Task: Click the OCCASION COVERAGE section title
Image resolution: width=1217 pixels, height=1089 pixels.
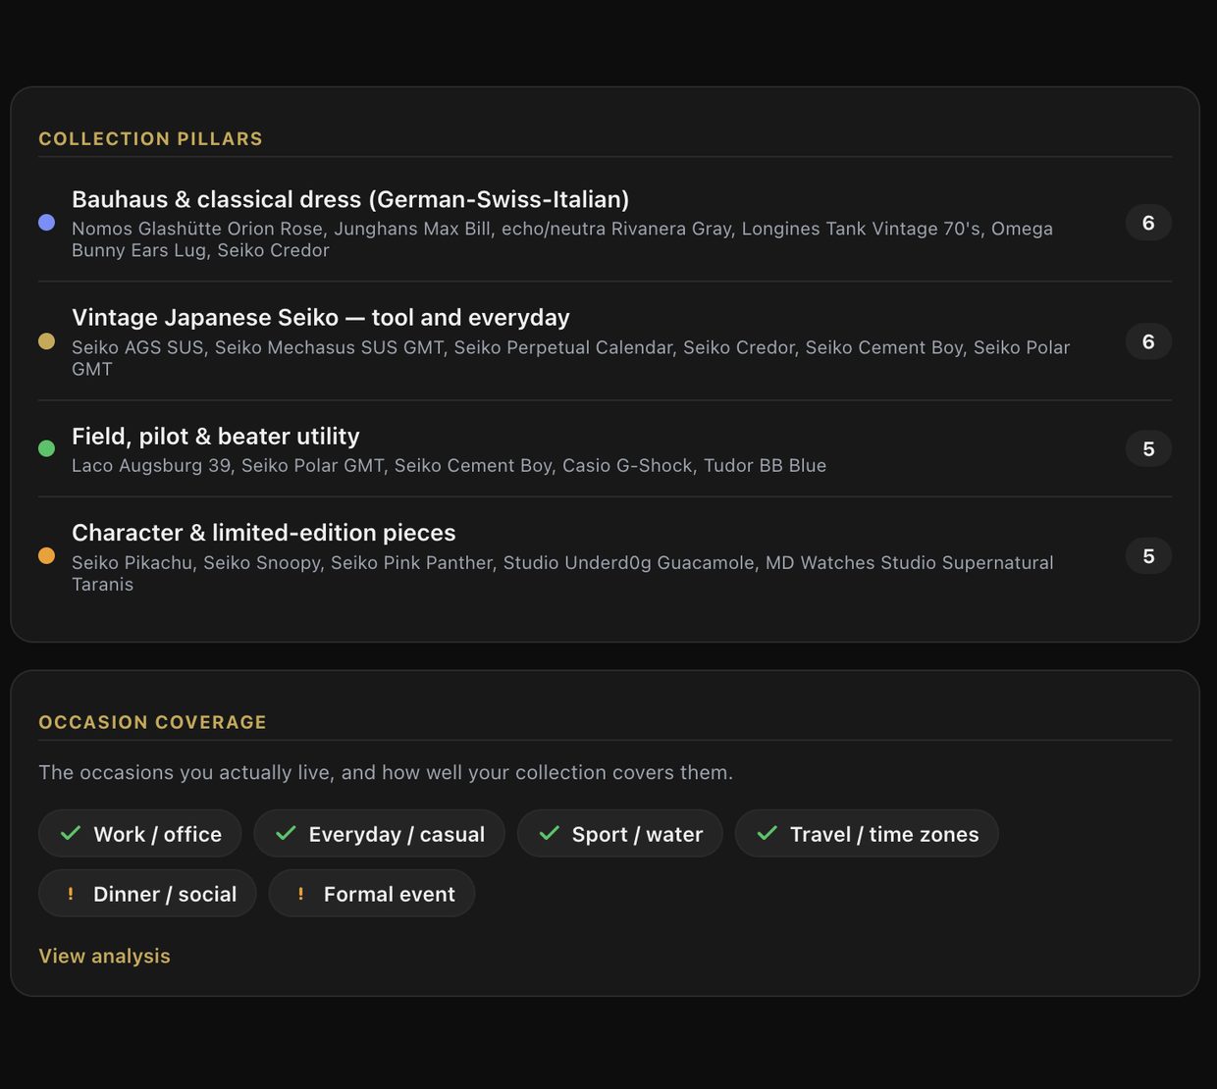Action: 152,722
